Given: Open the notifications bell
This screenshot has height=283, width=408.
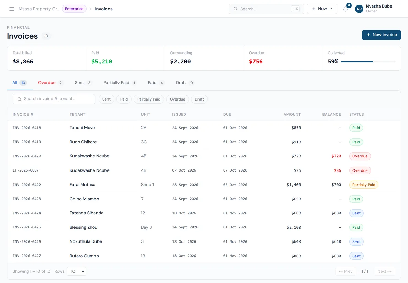Looking at the screenshot, I should [345, 9].
